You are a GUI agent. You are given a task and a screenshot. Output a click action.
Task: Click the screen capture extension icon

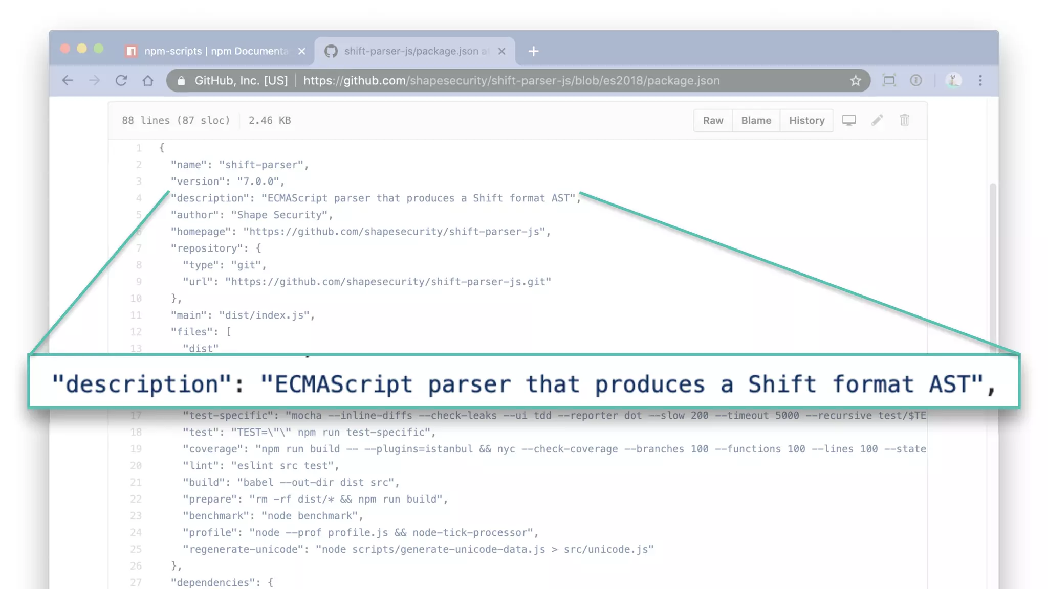889,80
